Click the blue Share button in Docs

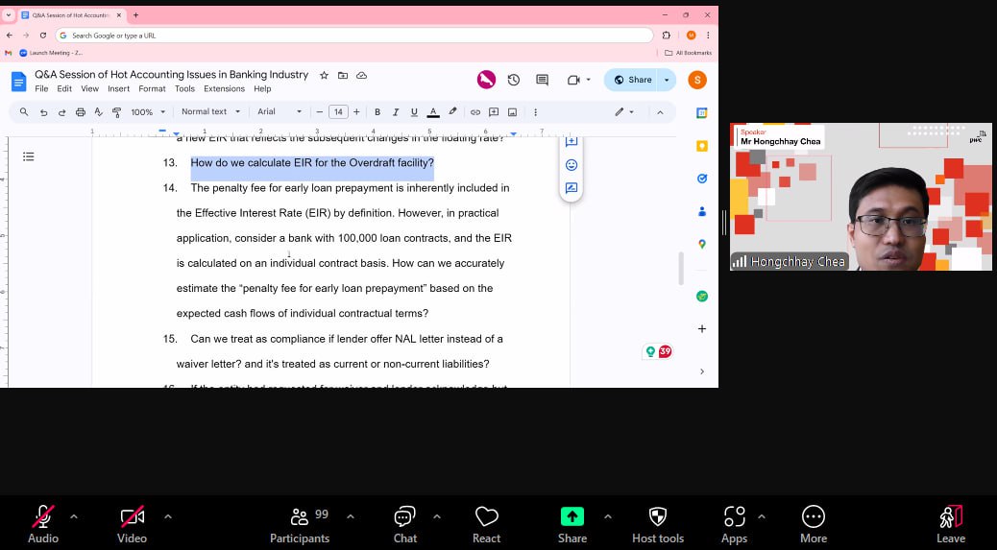click(x=632, y=80)
